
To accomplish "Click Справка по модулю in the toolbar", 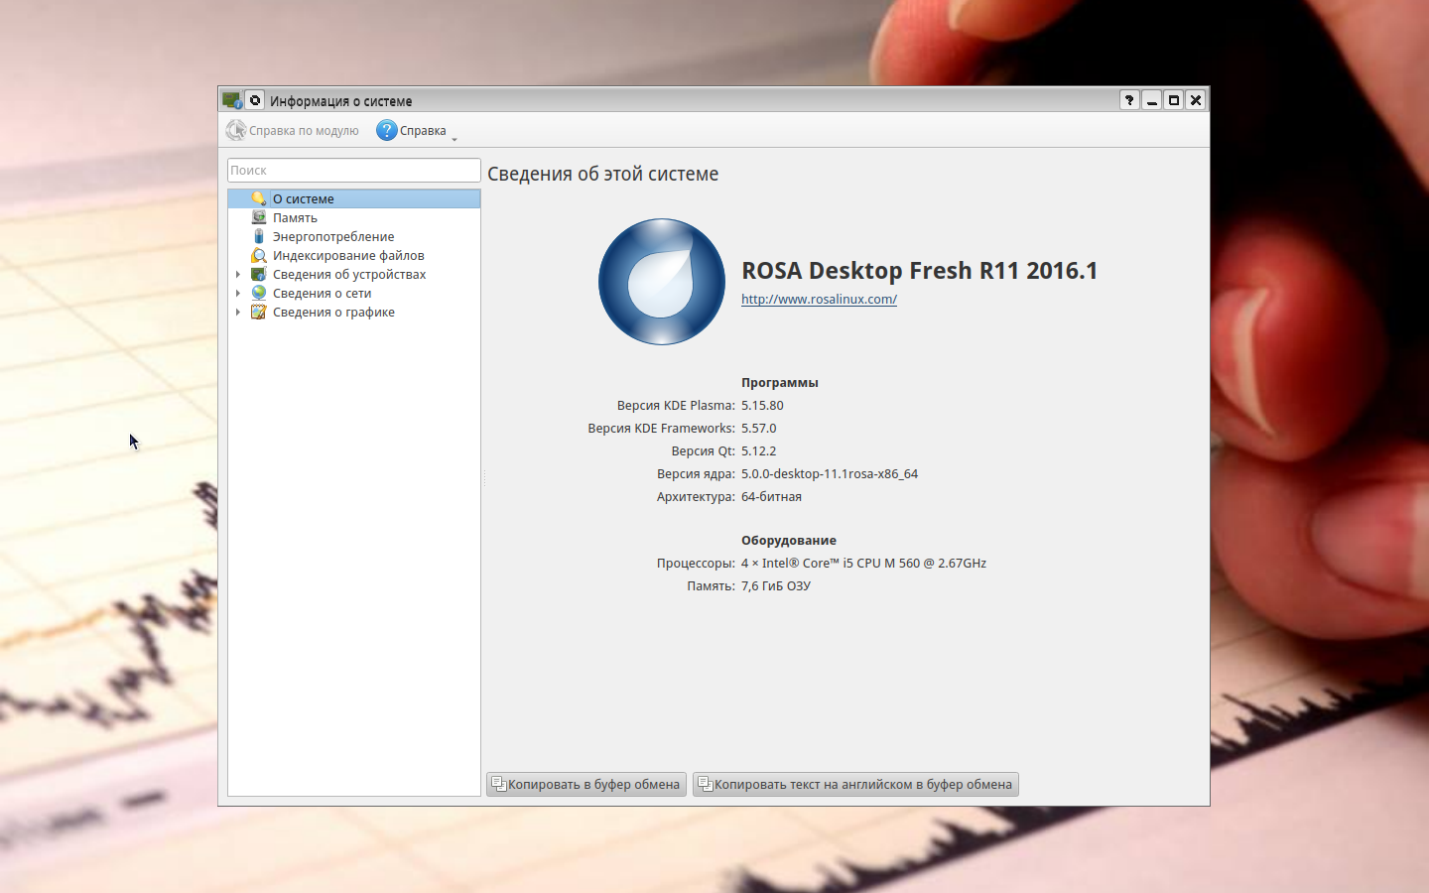I will (293, 130).
